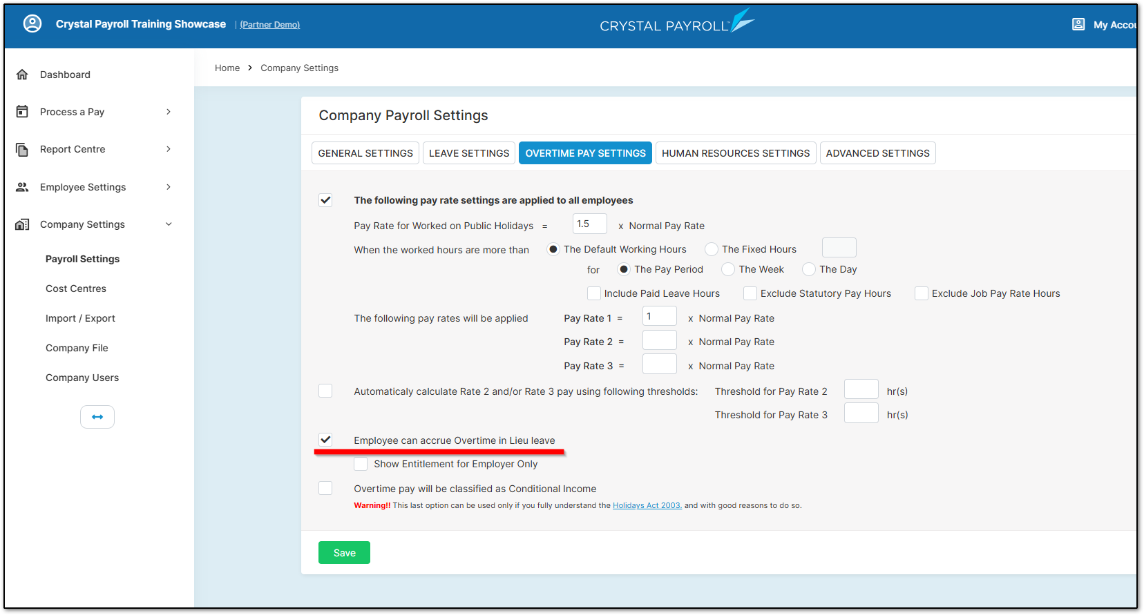The image size is (1144, 615).
Task: Open Payroll Settings in sidebar
Action: [82, 259]
